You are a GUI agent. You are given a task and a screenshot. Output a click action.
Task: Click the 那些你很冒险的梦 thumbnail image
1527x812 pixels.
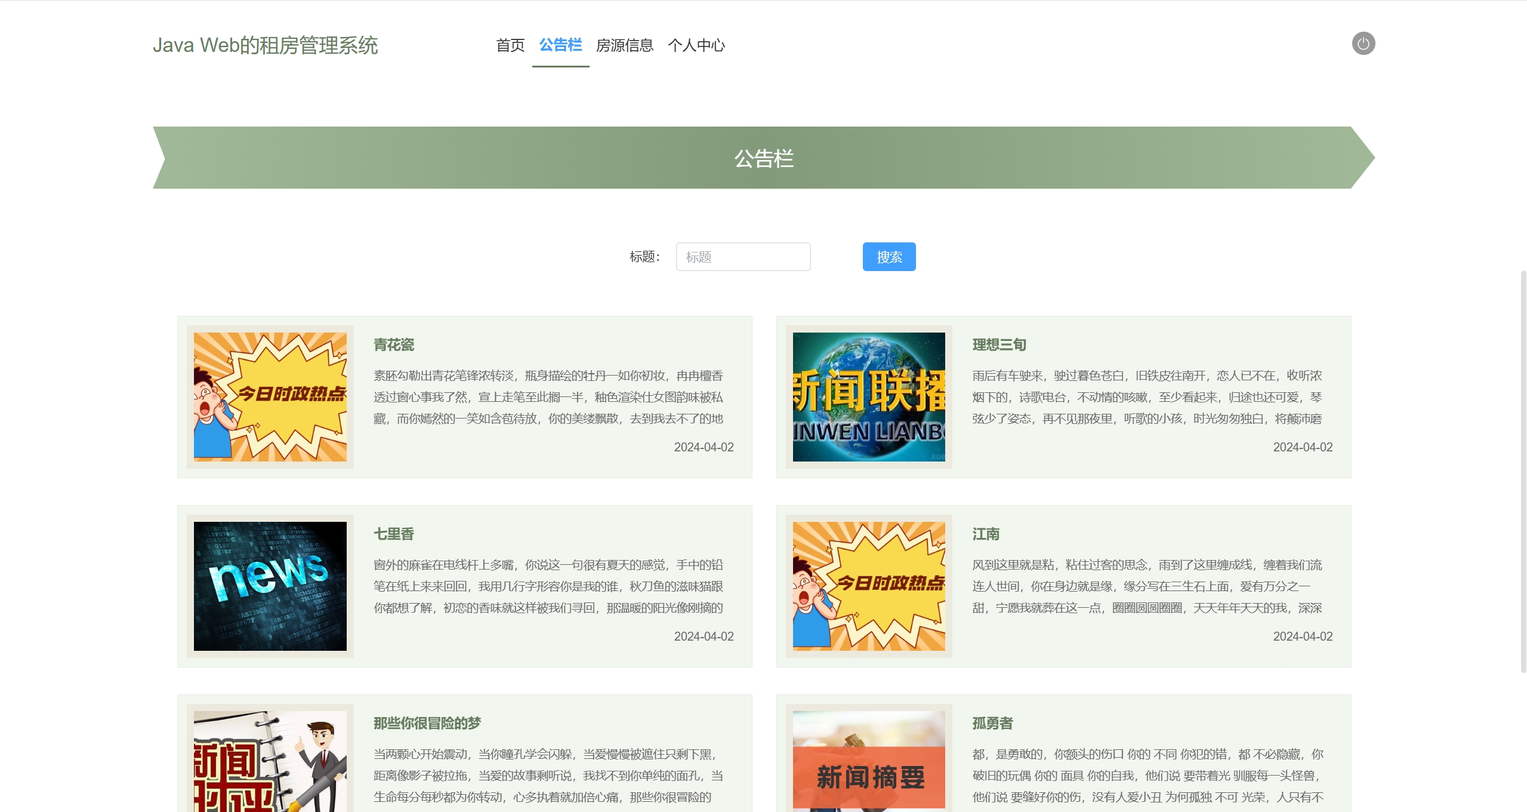click(270, 761)
